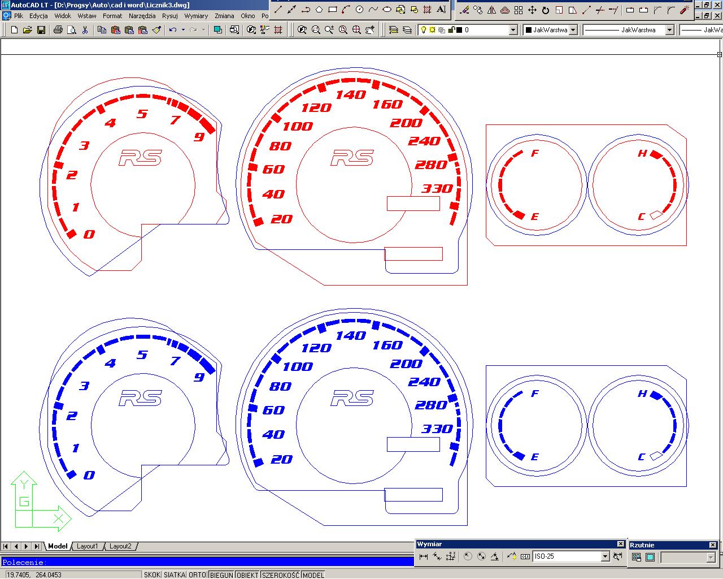Toggle SZEROKOŚĆ lineweight display in the status bar
Screen dimensions: 723x579
(x=281, y=574)
